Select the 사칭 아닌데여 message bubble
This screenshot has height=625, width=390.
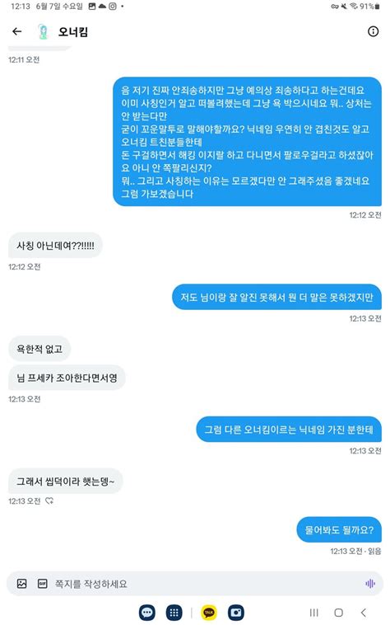[55, 245]
